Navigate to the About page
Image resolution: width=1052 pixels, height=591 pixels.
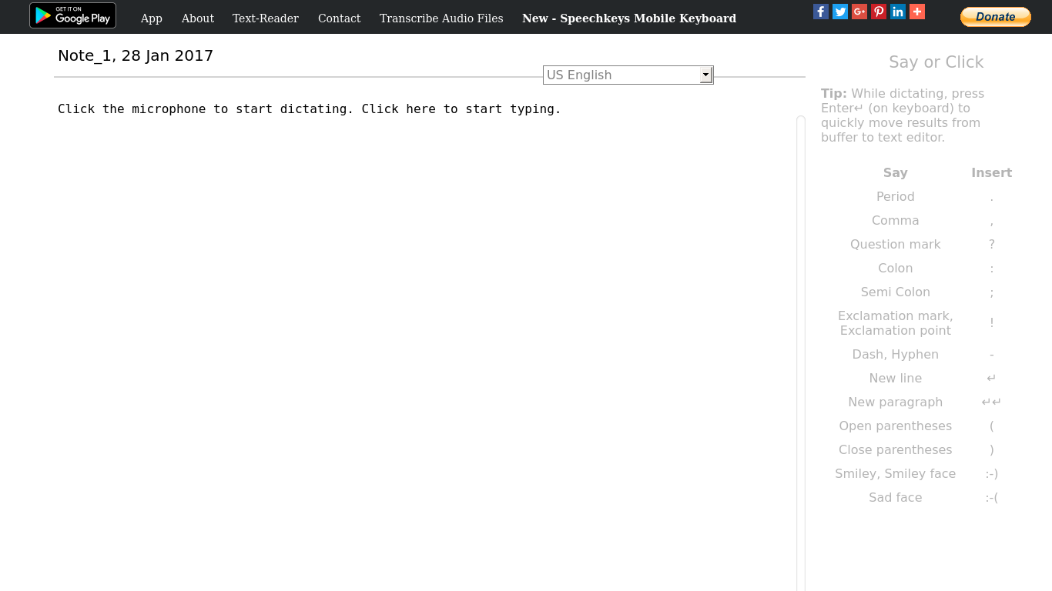[x=197, y=18]
